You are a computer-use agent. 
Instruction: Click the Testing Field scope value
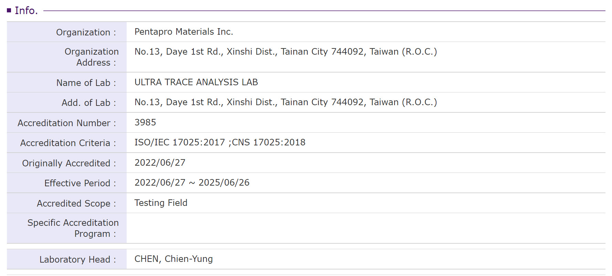[x=161, y=203]
